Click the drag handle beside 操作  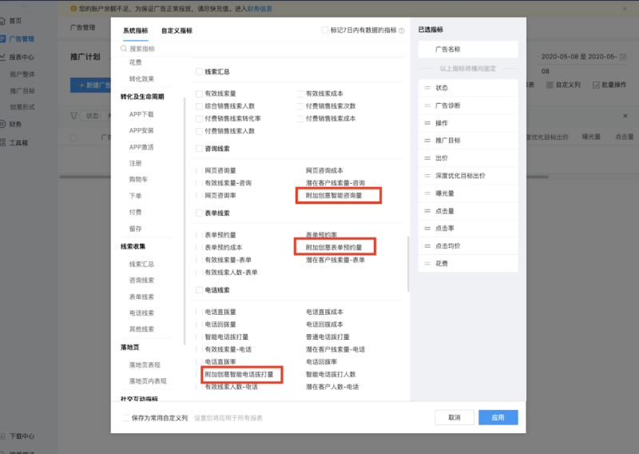coord(427,123)
